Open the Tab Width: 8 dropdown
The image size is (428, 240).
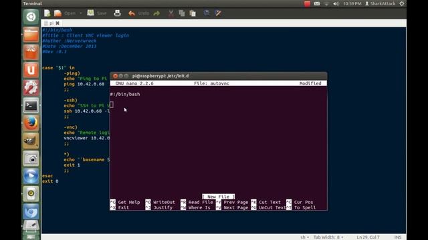pos(328,237)
